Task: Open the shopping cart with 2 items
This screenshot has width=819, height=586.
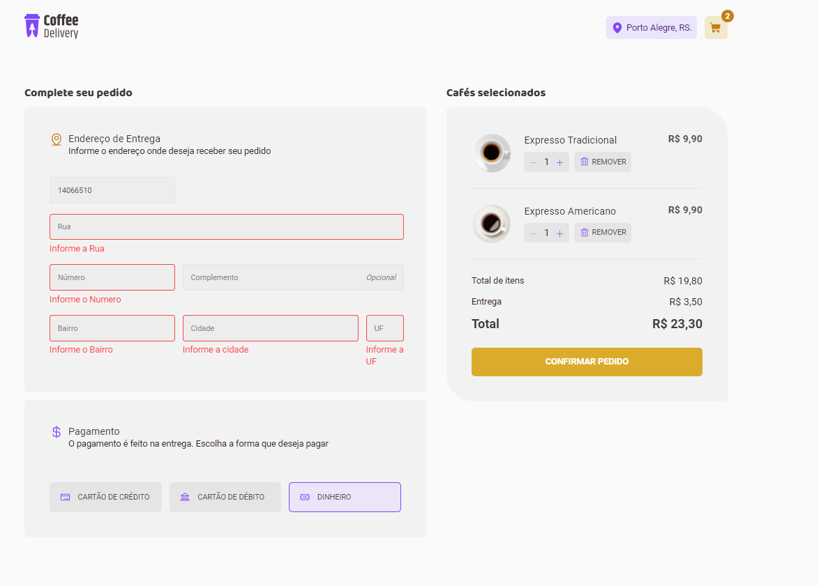Action: pos(716,28)
